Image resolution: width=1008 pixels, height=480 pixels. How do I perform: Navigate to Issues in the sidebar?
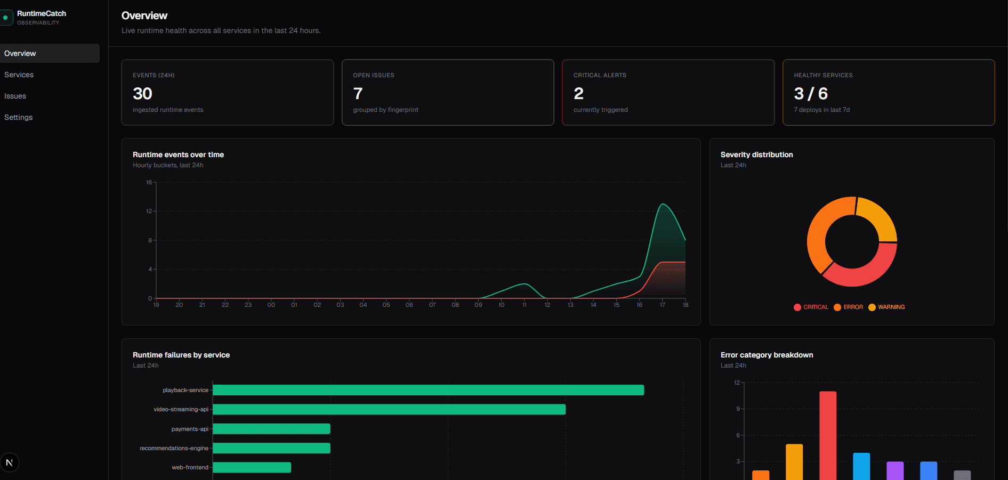coord(50,96)
